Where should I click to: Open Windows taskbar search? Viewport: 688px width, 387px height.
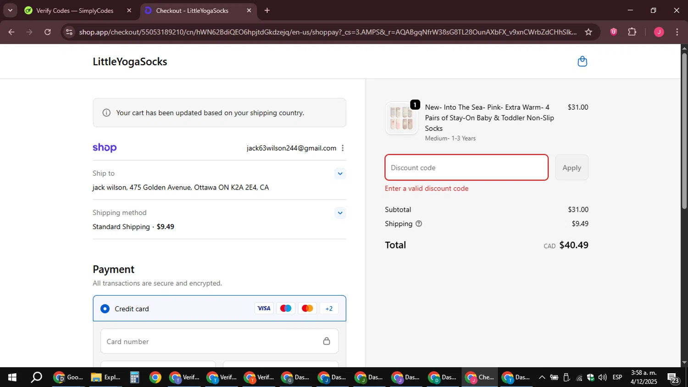pos(36,377)
